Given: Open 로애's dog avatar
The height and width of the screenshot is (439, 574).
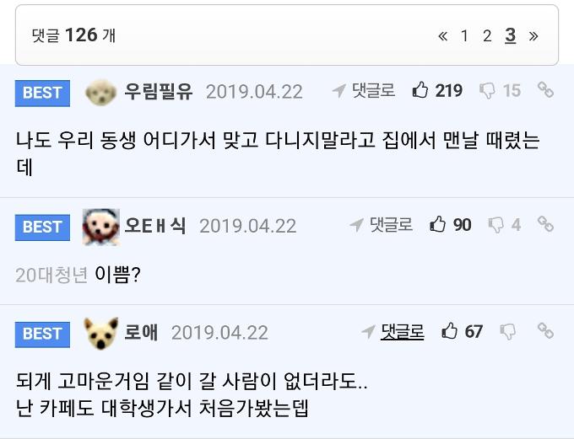Looking at the screenshot, I should pos(101,333).
